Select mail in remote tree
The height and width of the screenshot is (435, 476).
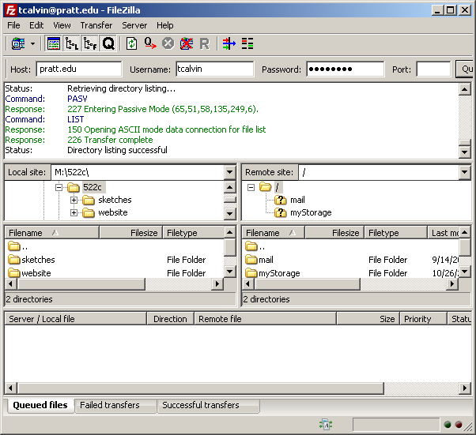(297, 200)
